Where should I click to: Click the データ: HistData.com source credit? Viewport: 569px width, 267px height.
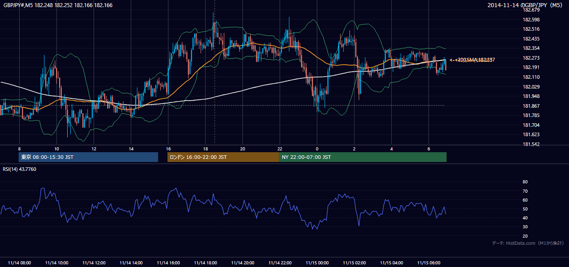pos(528,243)
